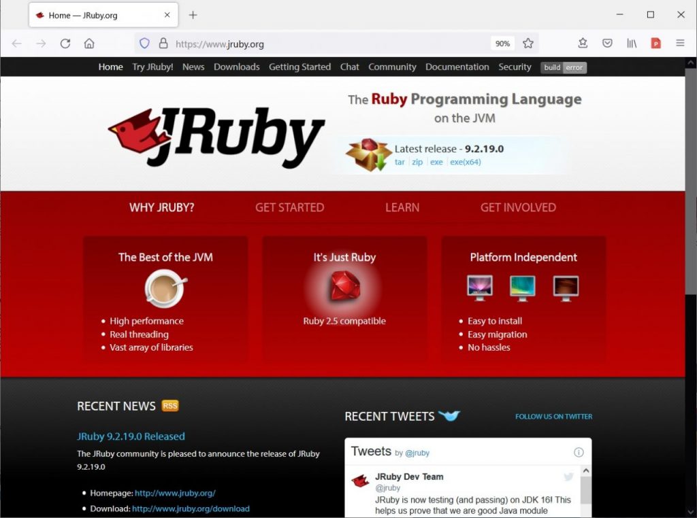This screenshot has width=697, height=518.
Task: Click the 90% zoom indicator
Action: tap(502, 43)
